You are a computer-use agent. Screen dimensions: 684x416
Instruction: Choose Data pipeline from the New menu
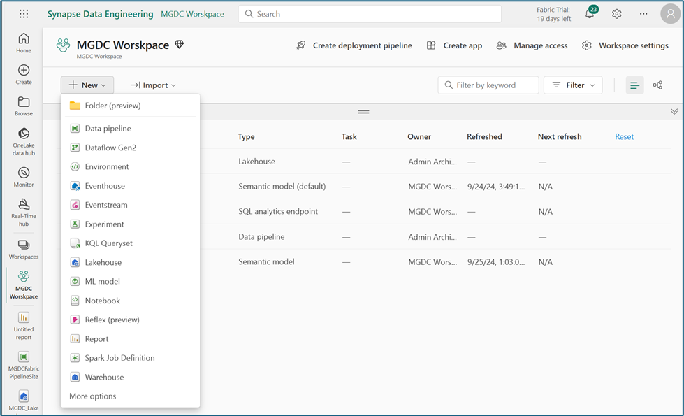coord(130,129)
